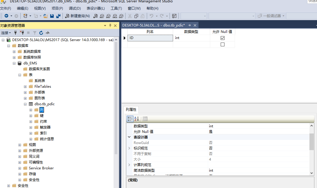Image resolution: width=317 pixels, height=188 pixels.
Task: Click the open file folder icon
Action: pyautogui.click(x=46, y=16)
